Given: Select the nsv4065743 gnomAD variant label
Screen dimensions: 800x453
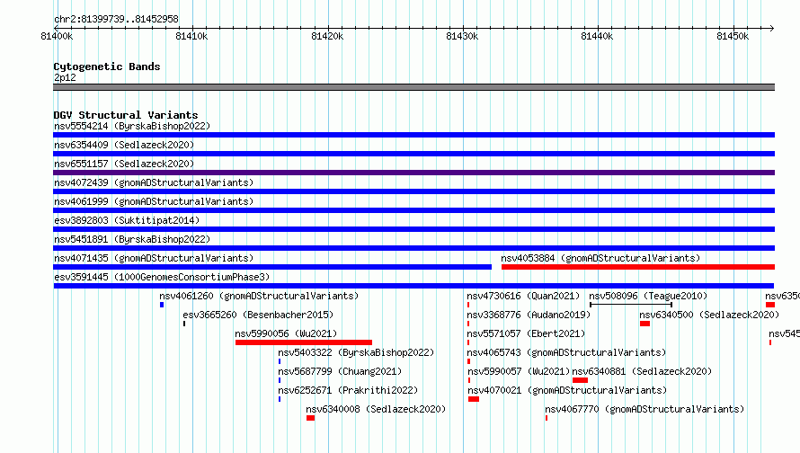Looking at the screenshot, I should 566,352.
